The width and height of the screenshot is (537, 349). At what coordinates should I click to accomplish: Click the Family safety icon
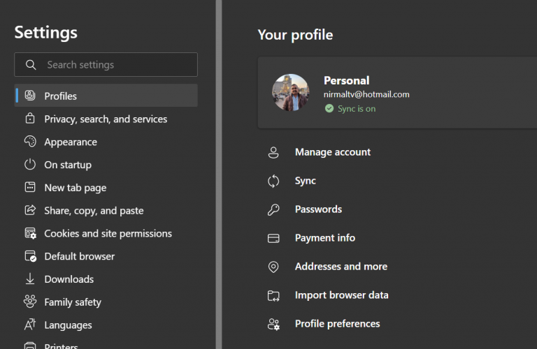click(30, 302)
